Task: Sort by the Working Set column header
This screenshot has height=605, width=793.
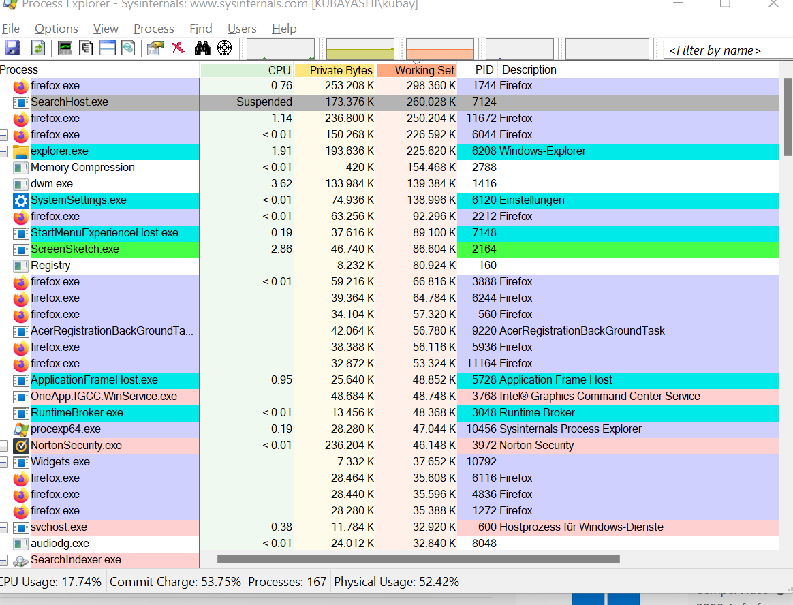Action: (417, 70)
